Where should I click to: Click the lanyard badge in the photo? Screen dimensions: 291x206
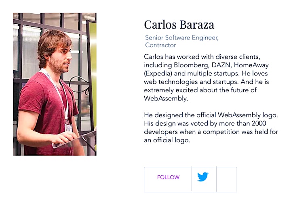click(68, 128)
